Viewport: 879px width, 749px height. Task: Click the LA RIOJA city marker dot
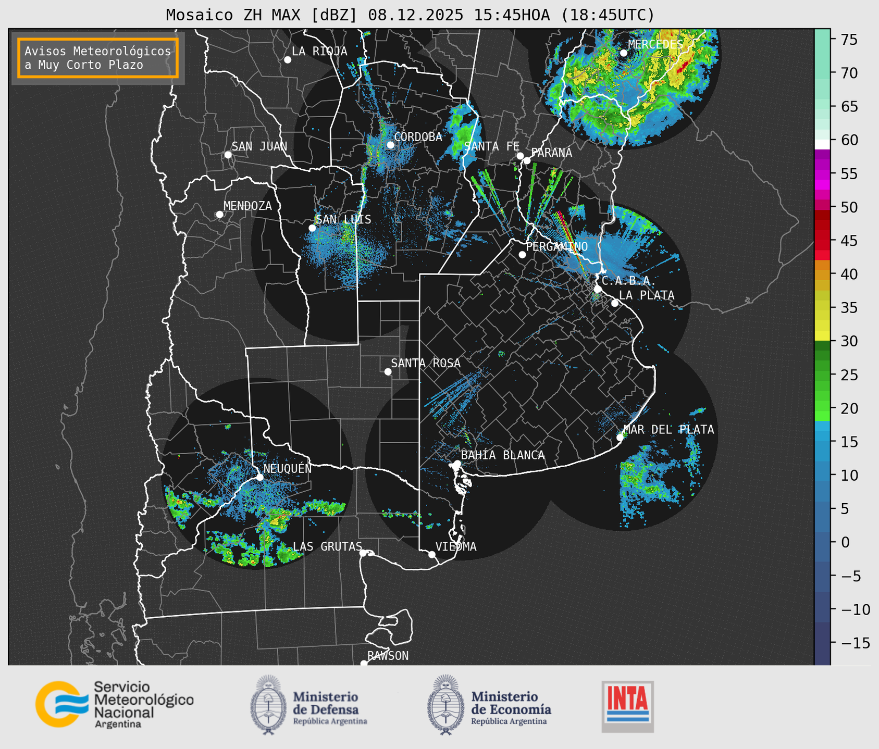pos(288,60)
